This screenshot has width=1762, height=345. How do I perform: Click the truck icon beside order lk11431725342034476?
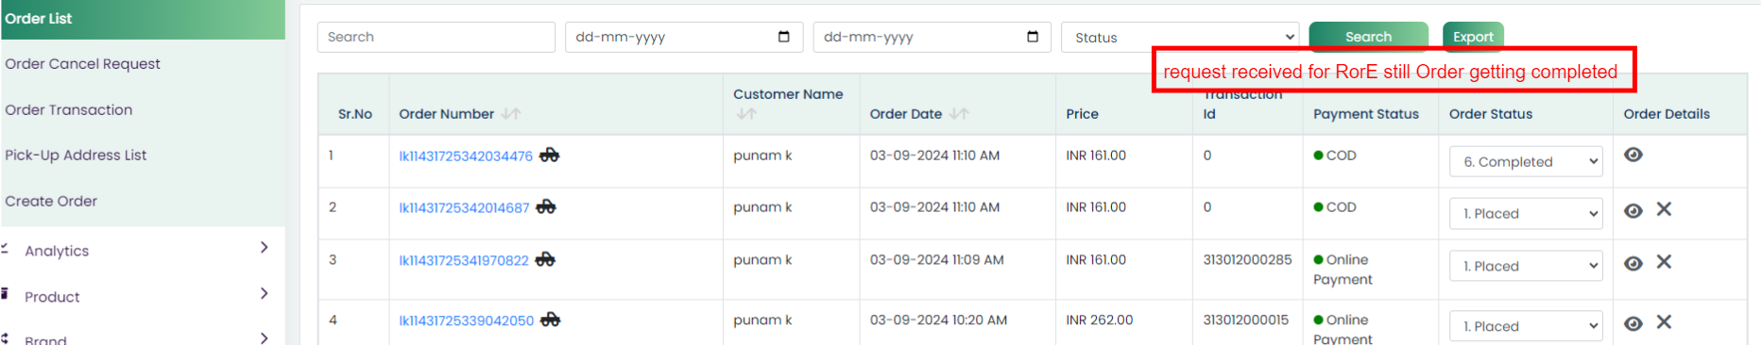(x=549, y=156)
